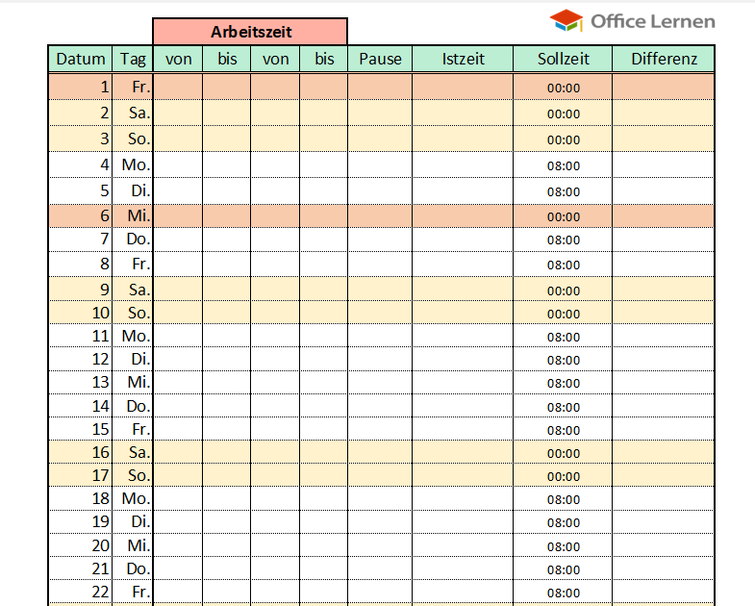Select Sollzeit 08:00 in row 20
Viewport: 755px width, 606px height.
[x=563, y=546]
